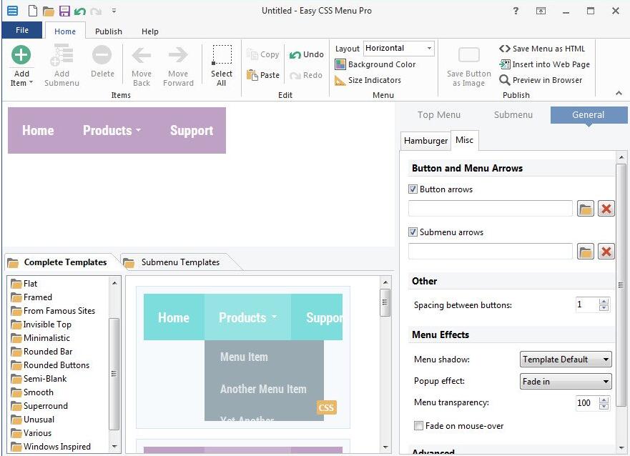The height and width of the screenshot is (456, 630).
Task: Open the Menu shadow dropdown
Action: click(x=566, y=360)
